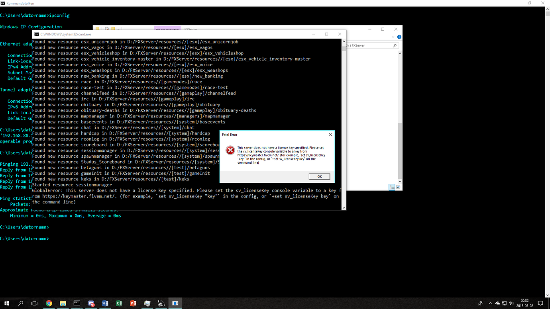This screenshot has width=550, height=309.
Task: Open Discord from the taskbar
Action: pyautogui.click(x=91, y=303)
